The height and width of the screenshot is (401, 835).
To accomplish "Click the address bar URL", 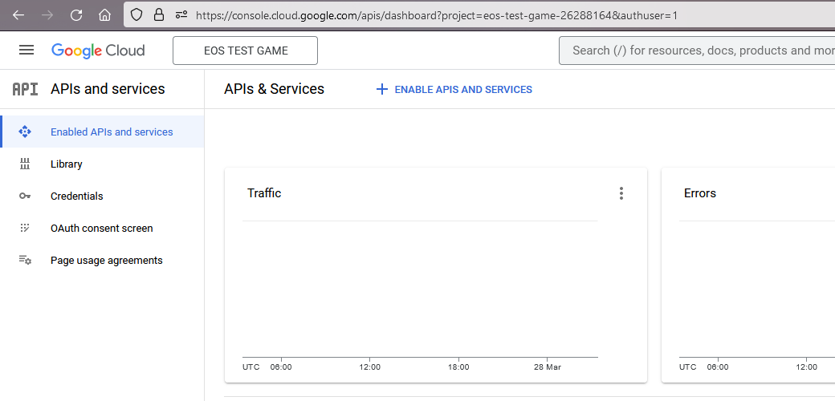I will tap(437, 15).
